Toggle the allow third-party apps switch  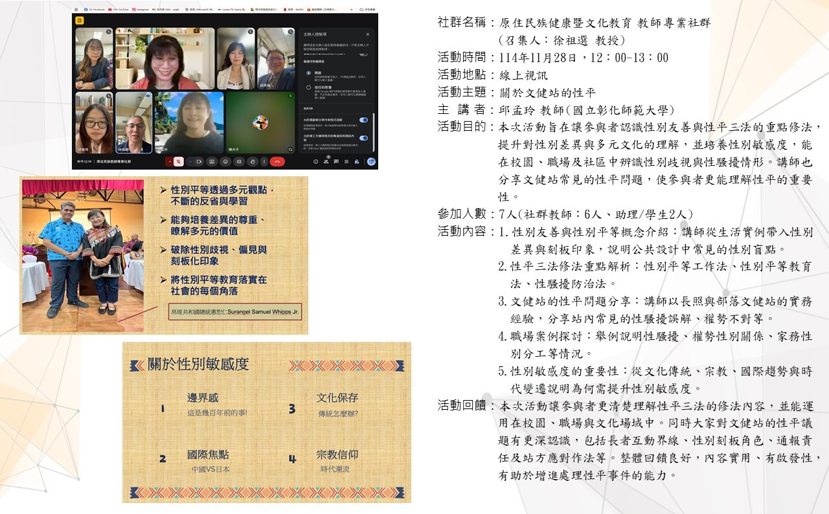click(363, 138)
